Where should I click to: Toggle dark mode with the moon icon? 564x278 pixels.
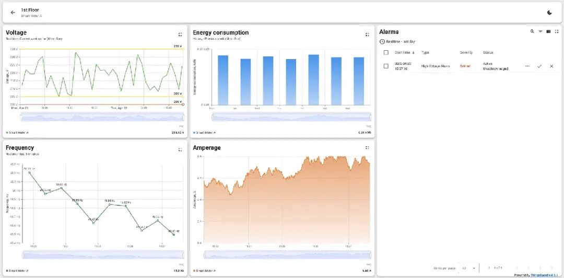549,13
